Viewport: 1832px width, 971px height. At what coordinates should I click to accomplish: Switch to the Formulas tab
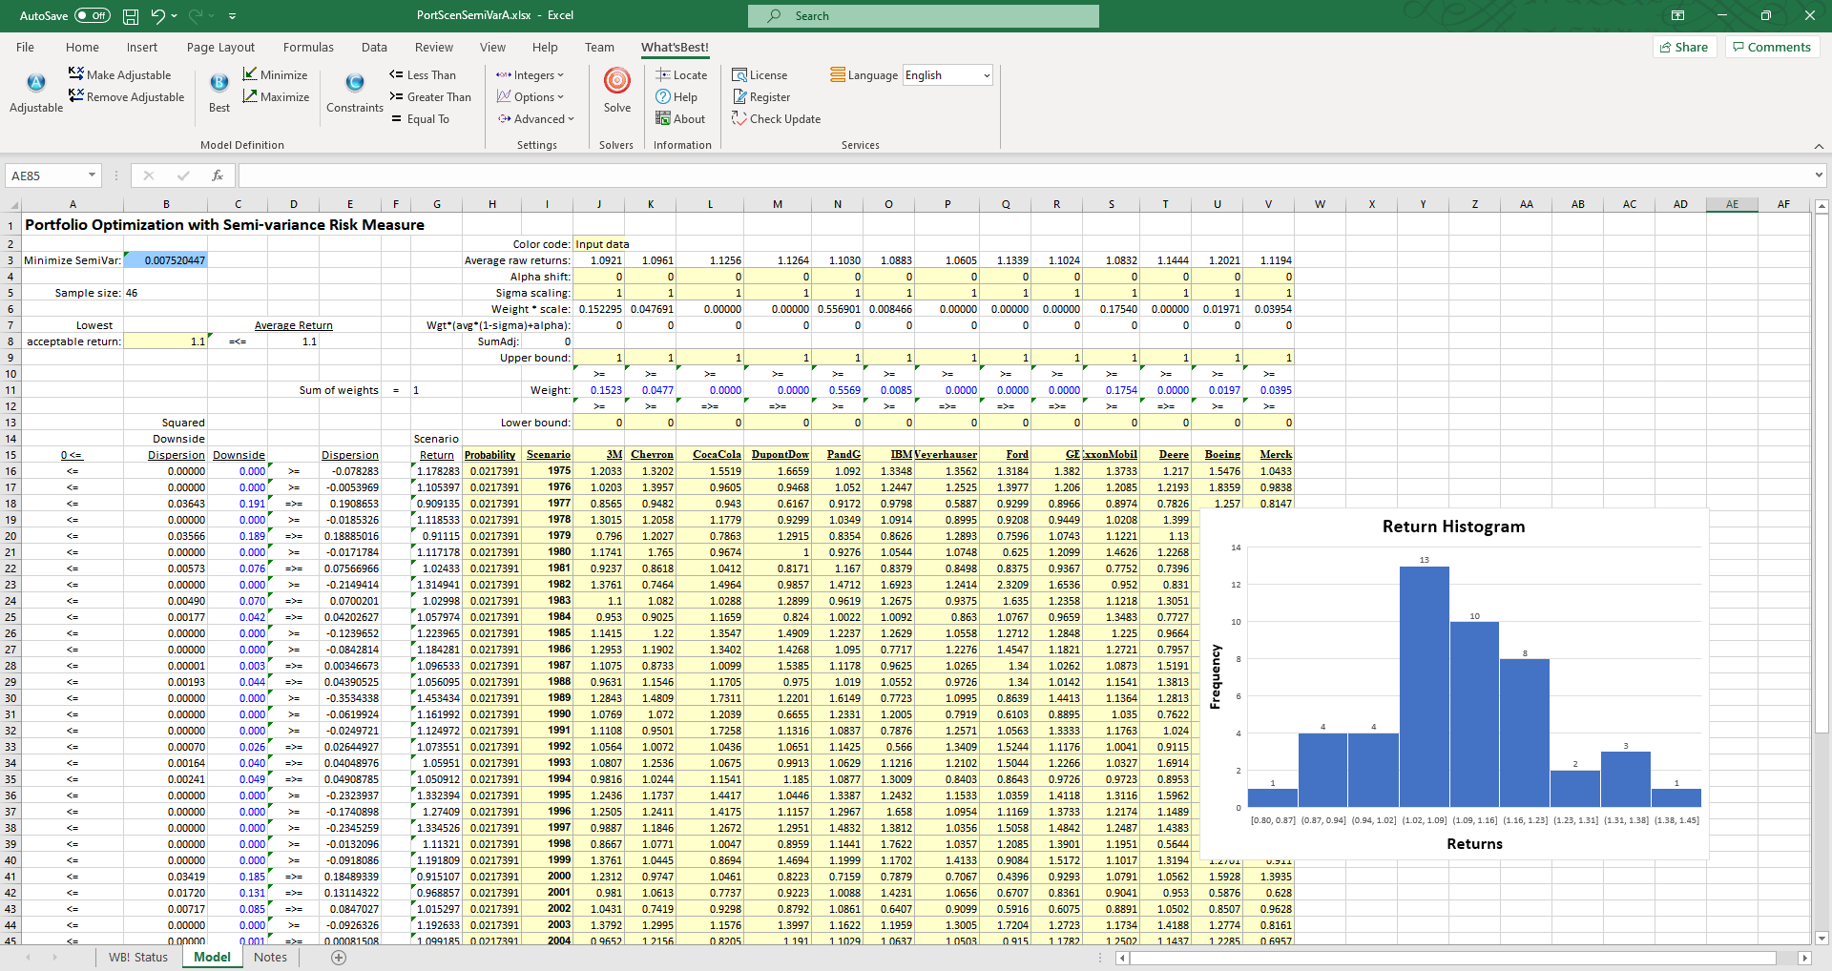coord(308,47)
